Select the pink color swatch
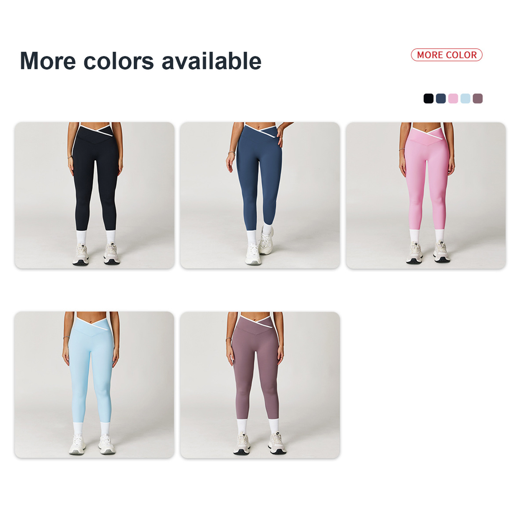520x520 pixels. click(x=453, y=98)
